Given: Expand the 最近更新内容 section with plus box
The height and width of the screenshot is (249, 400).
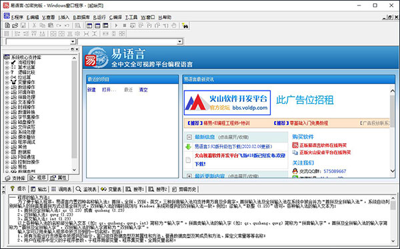Looking at the screenshot, I should click(x=189, y=176).
